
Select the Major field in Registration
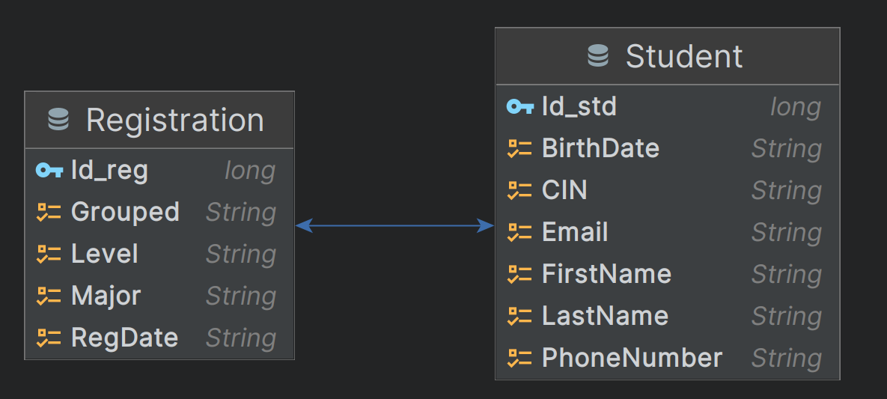tap(106, 296)
